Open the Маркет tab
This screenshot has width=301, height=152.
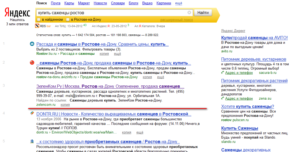click(x=84, y=3)
